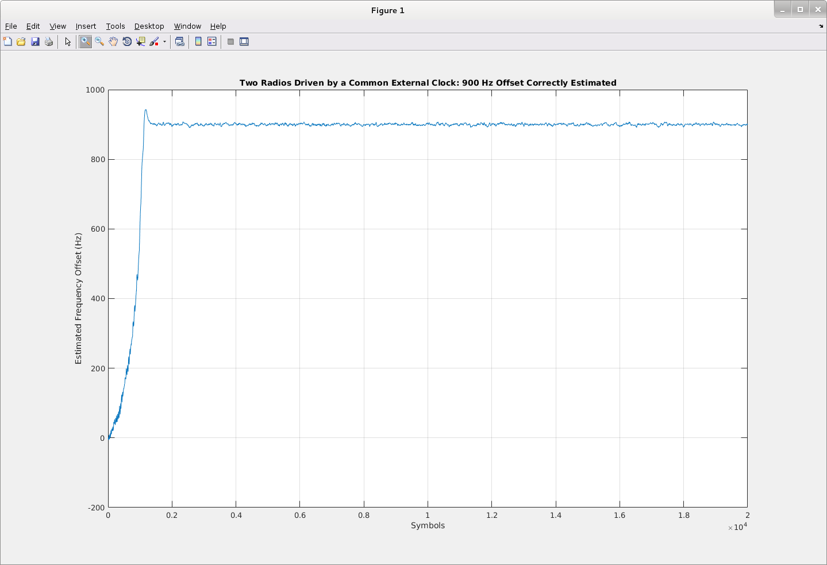The image size is (827, 565).
Task: Show Plot Tools and dock figure icon
Action: pyautogui.click(x=244, y=41)
